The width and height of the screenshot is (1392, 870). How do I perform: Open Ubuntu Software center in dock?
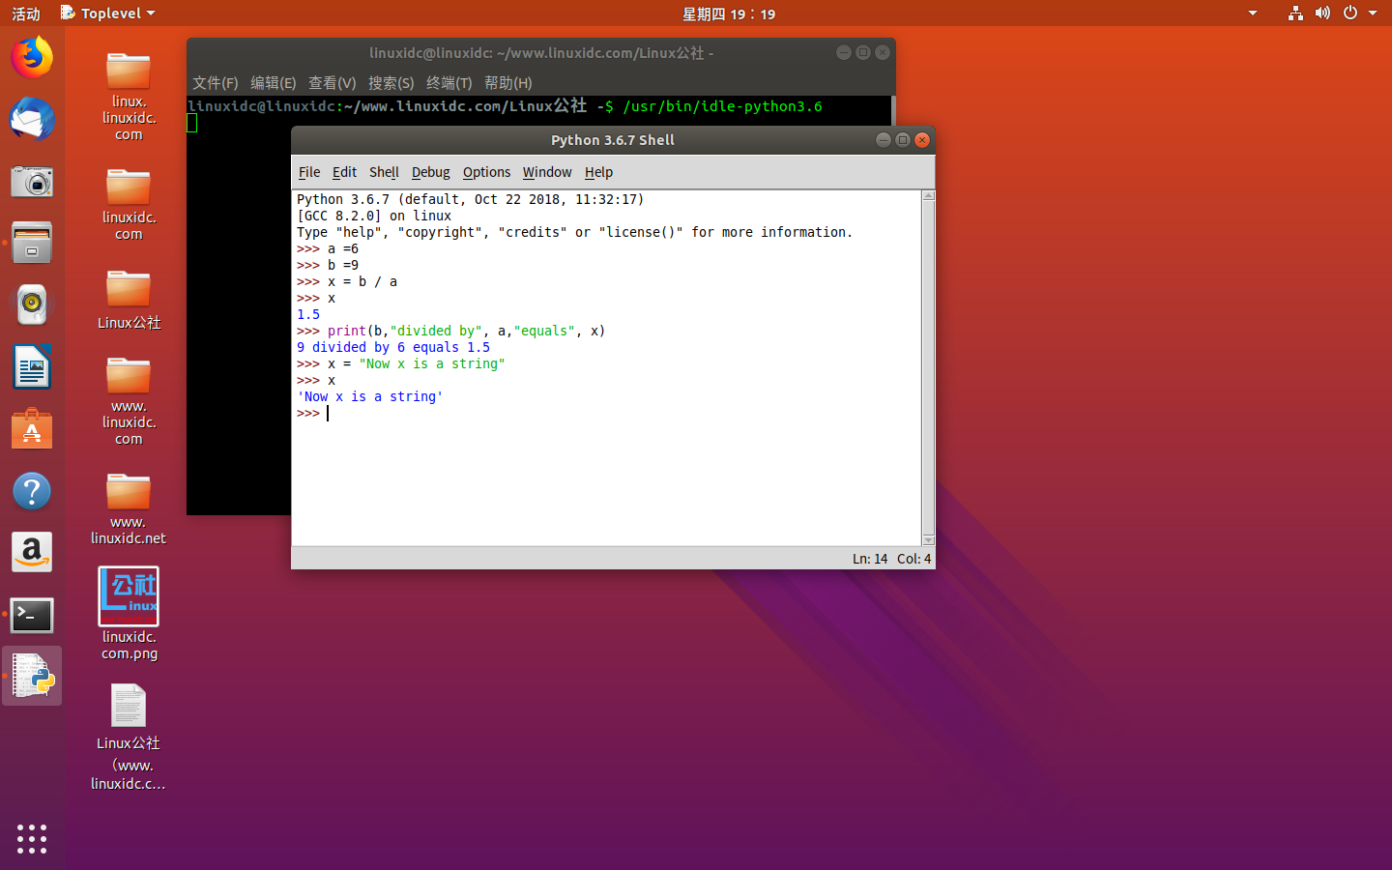[x=32, y=429]
